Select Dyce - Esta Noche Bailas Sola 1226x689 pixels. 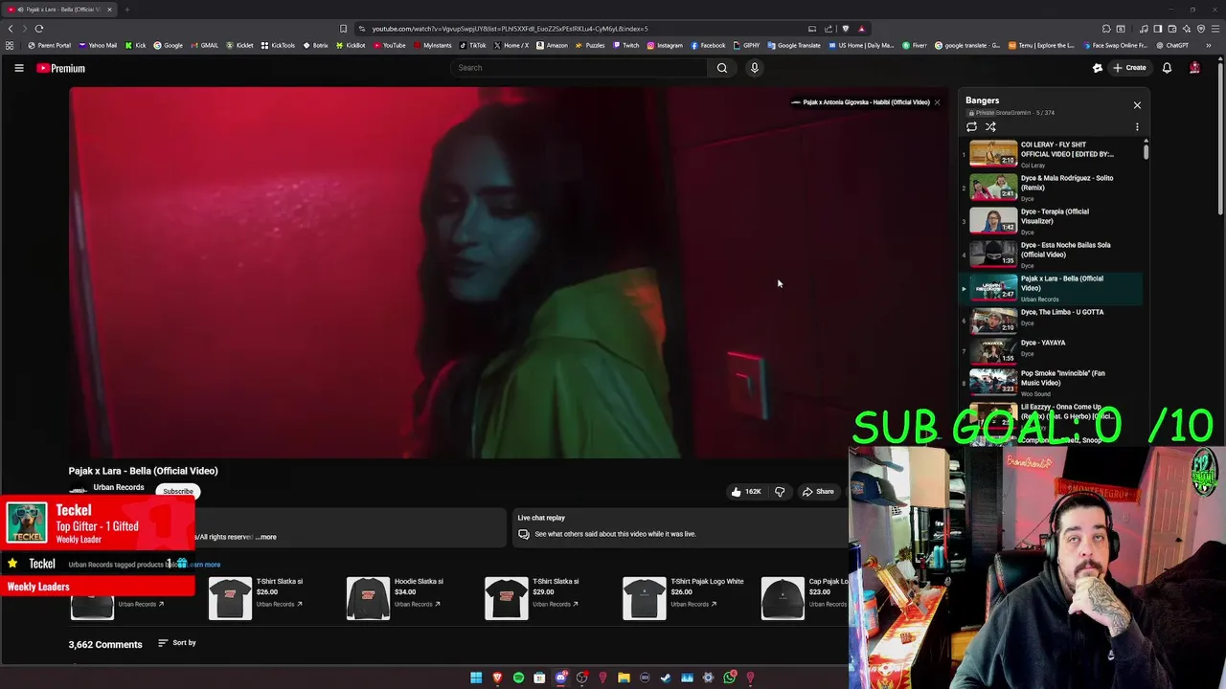coord(1052,254)
